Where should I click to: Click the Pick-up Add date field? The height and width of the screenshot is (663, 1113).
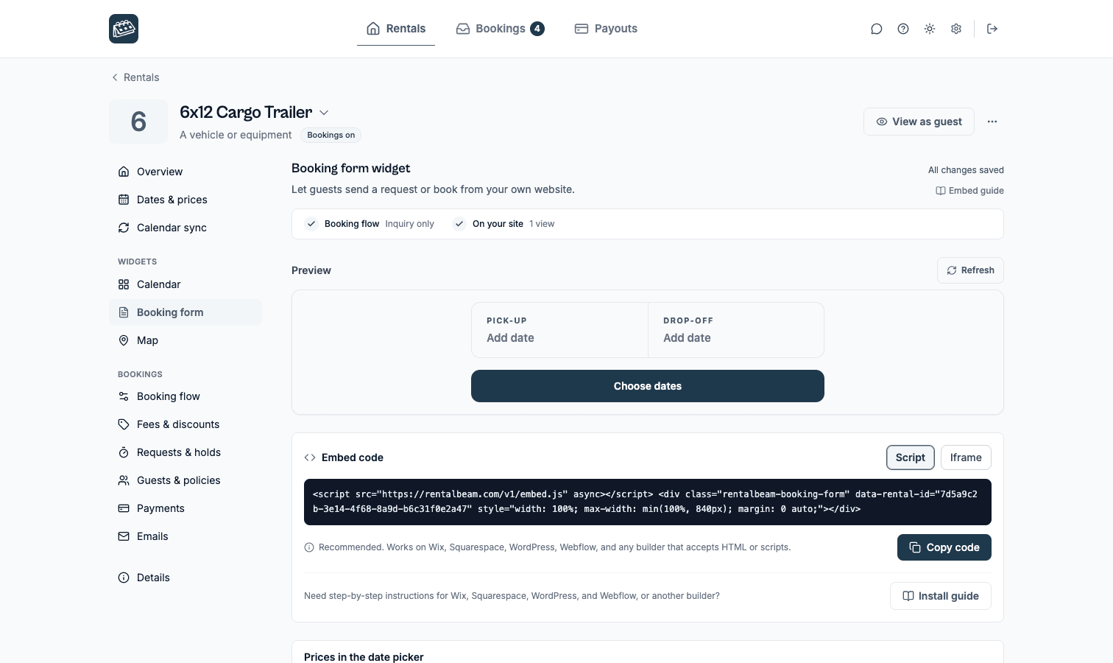coord(559,330)
